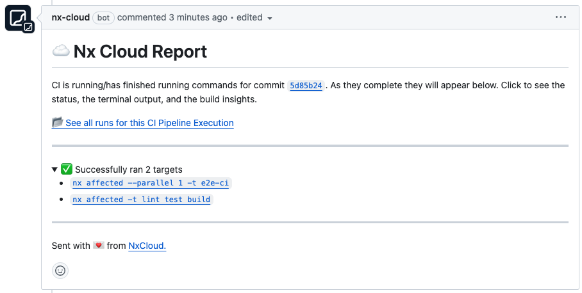
Task: Open See all runs for this CI Pipeline Execution
Action: tap(149, 123)
